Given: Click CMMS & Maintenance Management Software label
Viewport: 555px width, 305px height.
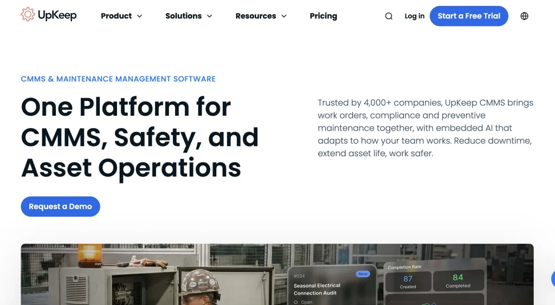Looking at the screenshot, I should (118, 79).
